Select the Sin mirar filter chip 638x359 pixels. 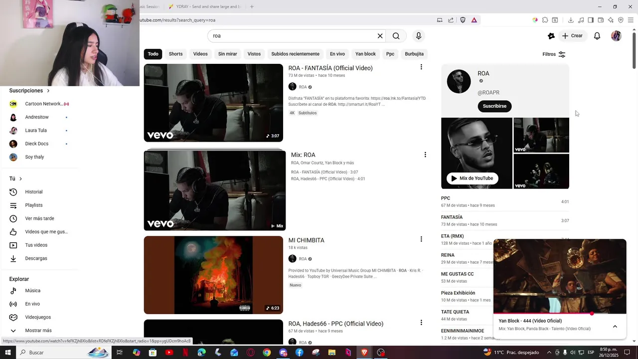pyautogui.click(x=228, y=54)
